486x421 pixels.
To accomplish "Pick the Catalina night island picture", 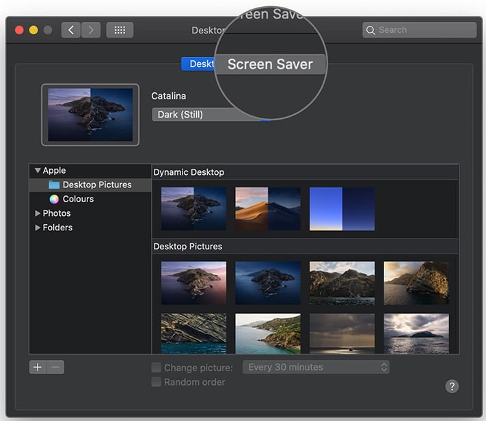I will pos(268,283).
